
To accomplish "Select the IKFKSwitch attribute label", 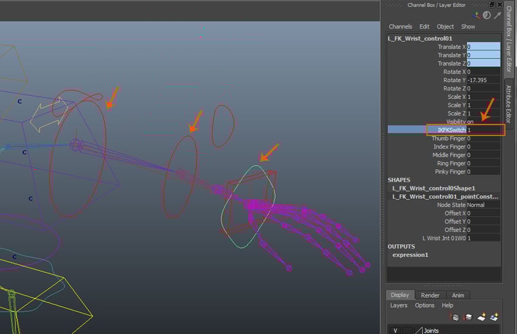I will click(x=446, y=130).
